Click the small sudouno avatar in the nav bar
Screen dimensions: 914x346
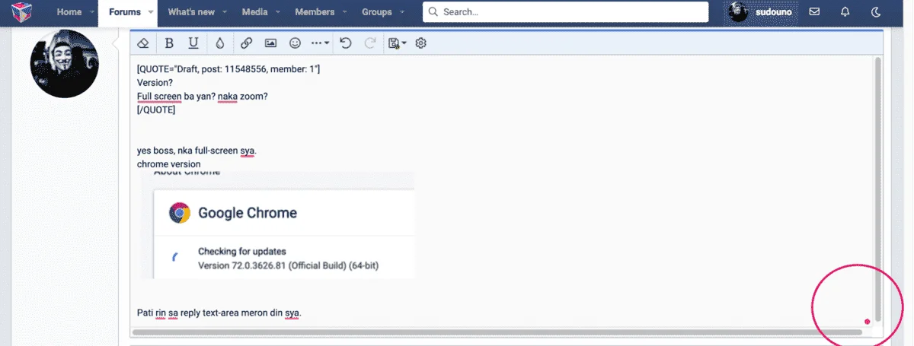tap(738, 12)
